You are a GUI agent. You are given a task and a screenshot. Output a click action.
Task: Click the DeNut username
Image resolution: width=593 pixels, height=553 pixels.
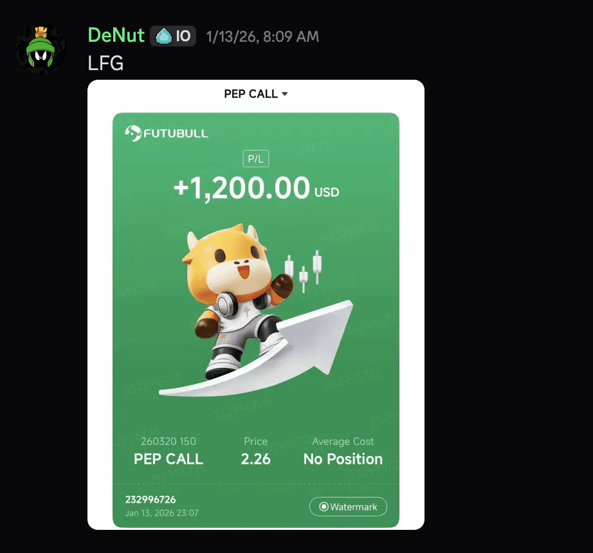tap(116, 35)
